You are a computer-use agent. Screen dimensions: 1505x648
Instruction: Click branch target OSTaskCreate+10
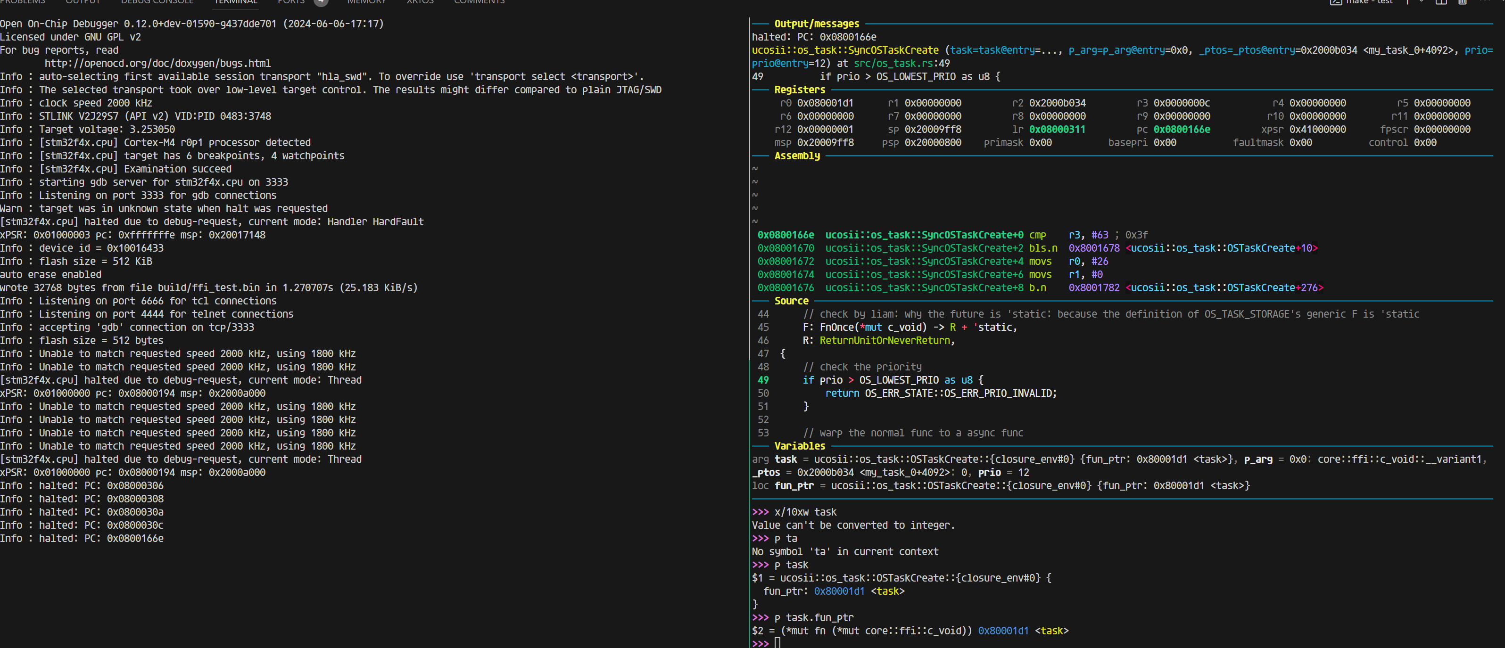click(1221, 248)
